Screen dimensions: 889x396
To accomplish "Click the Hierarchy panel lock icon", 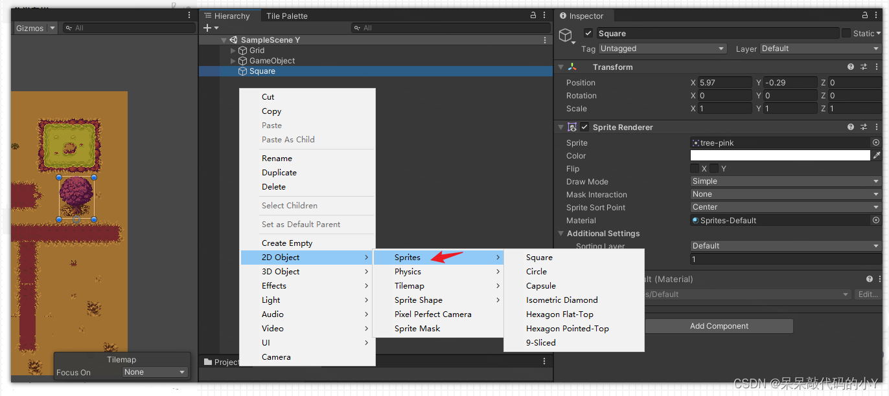I will point(533,16).
